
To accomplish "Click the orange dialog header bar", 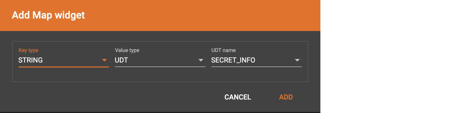I will pos(201,15).
